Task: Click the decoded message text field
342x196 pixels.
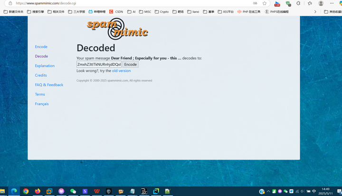Action: click(99, 64)
